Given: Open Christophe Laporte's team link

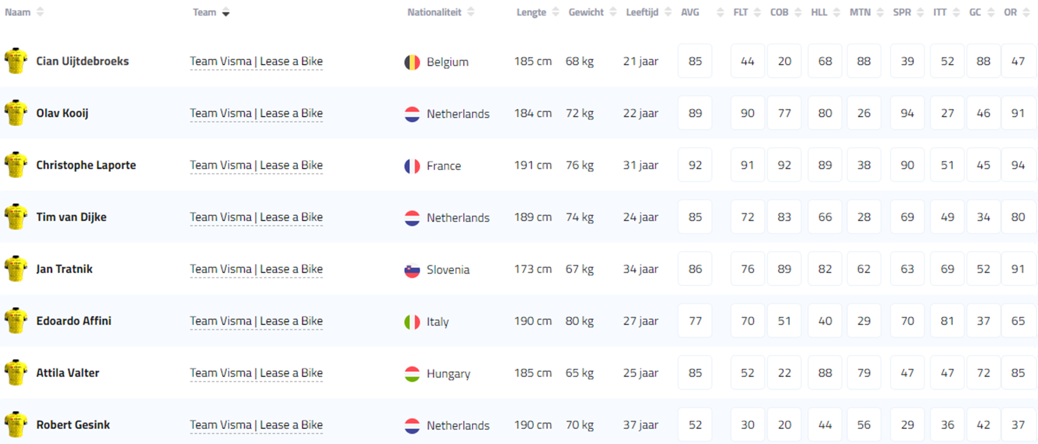Looking at the screenshot, I should pyautogui.click(x=256, y=165).
